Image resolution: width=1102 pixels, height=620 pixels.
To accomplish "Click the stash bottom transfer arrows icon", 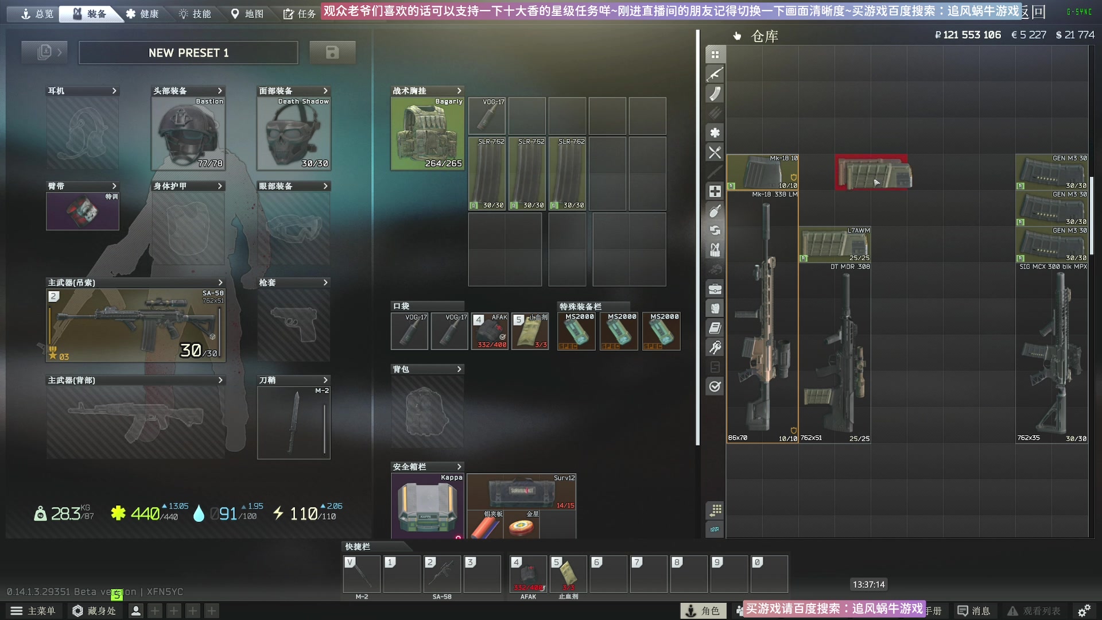I will point(715,529).
